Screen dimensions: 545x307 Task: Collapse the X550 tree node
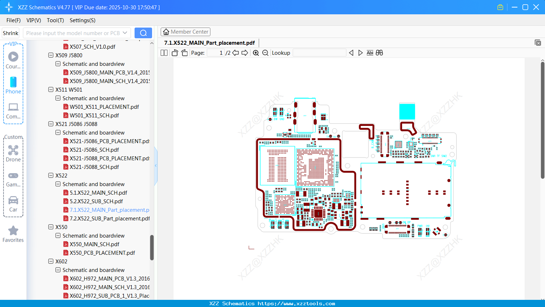pyautogui.click(x=50, y=227)
